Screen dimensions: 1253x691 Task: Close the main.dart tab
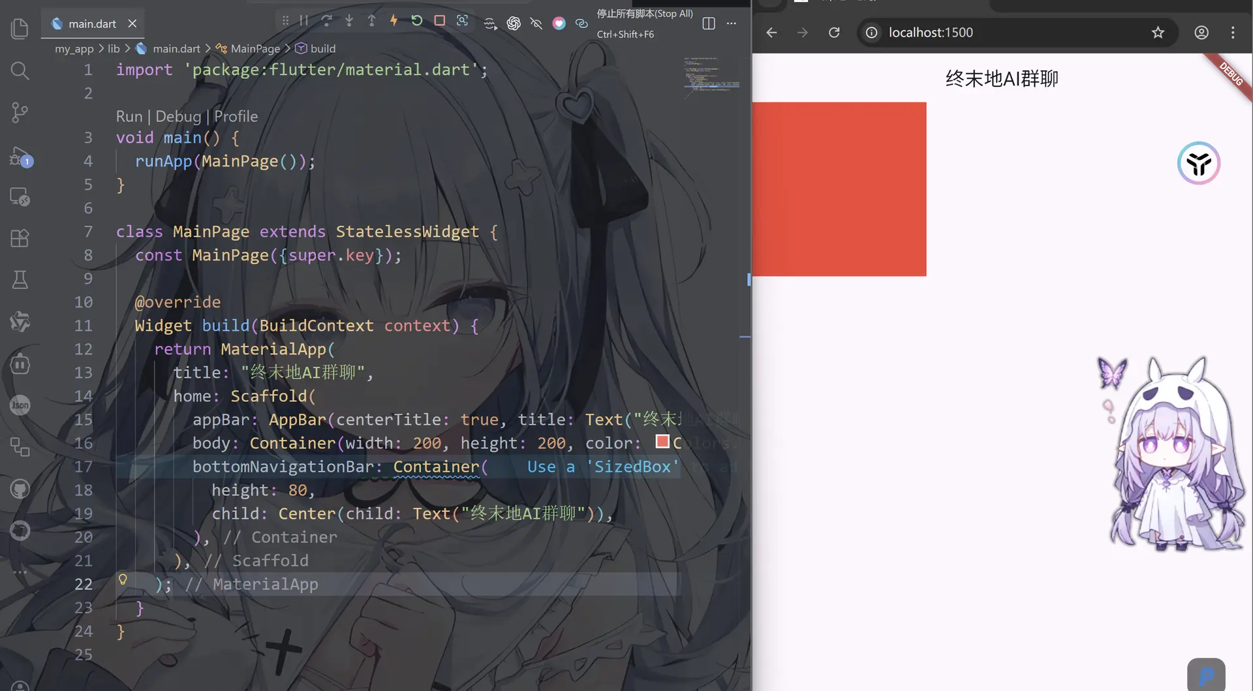(x=132, y=23)
